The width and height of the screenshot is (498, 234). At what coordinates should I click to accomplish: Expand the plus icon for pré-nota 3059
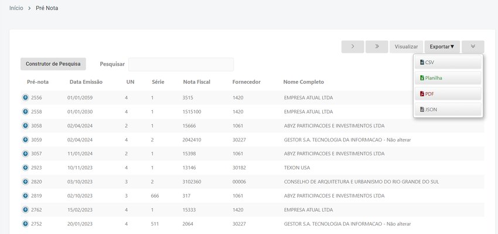[25, 140]
